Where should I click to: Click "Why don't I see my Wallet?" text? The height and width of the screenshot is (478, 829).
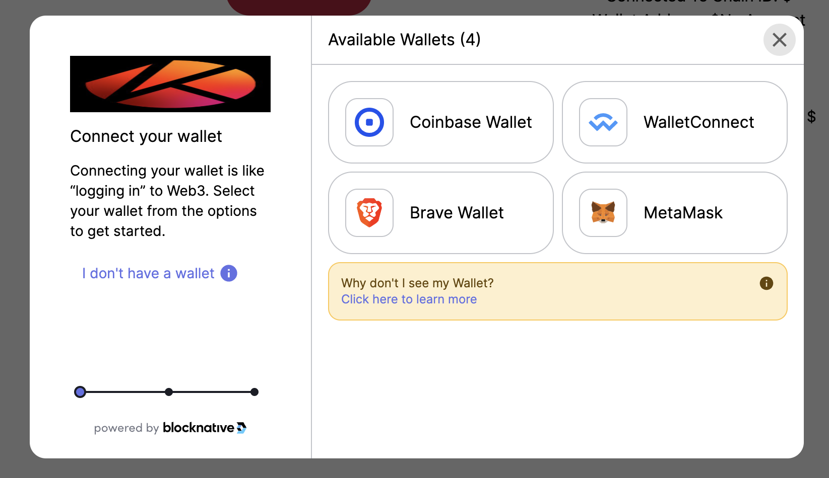[417, 283]
